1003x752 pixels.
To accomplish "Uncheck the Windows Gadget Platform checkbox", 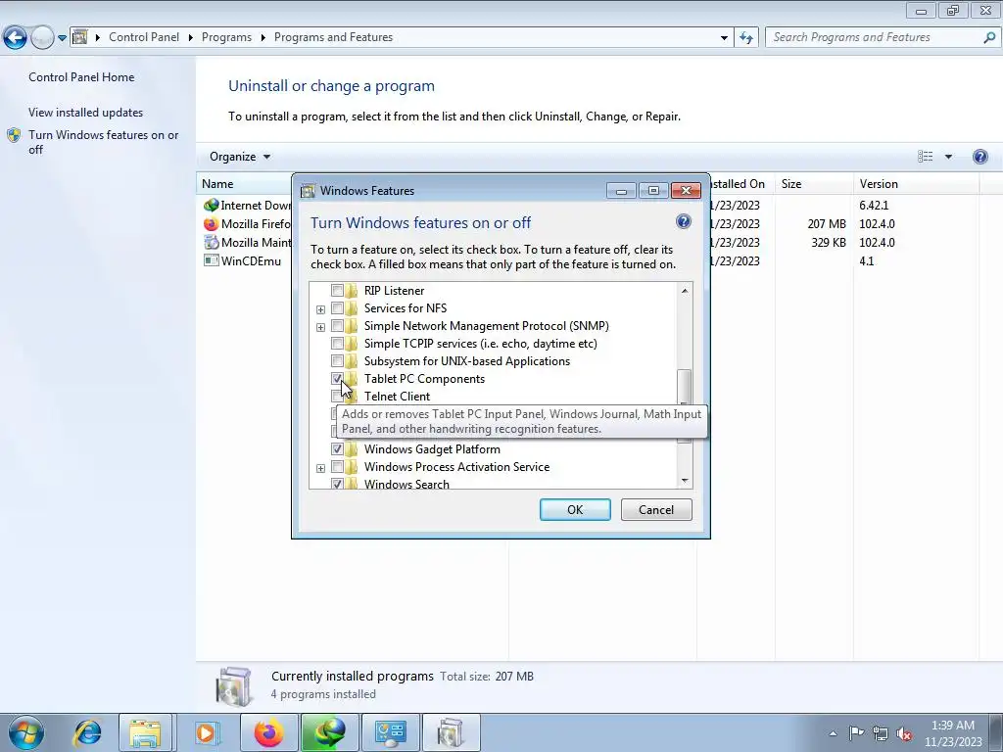I will pyautogui.click(x=337, y=448).
